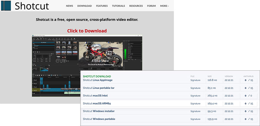This screenshot has width=260, height=126.
Task: Open Signature for macOS Intel
Action: [x=195, y=96]
